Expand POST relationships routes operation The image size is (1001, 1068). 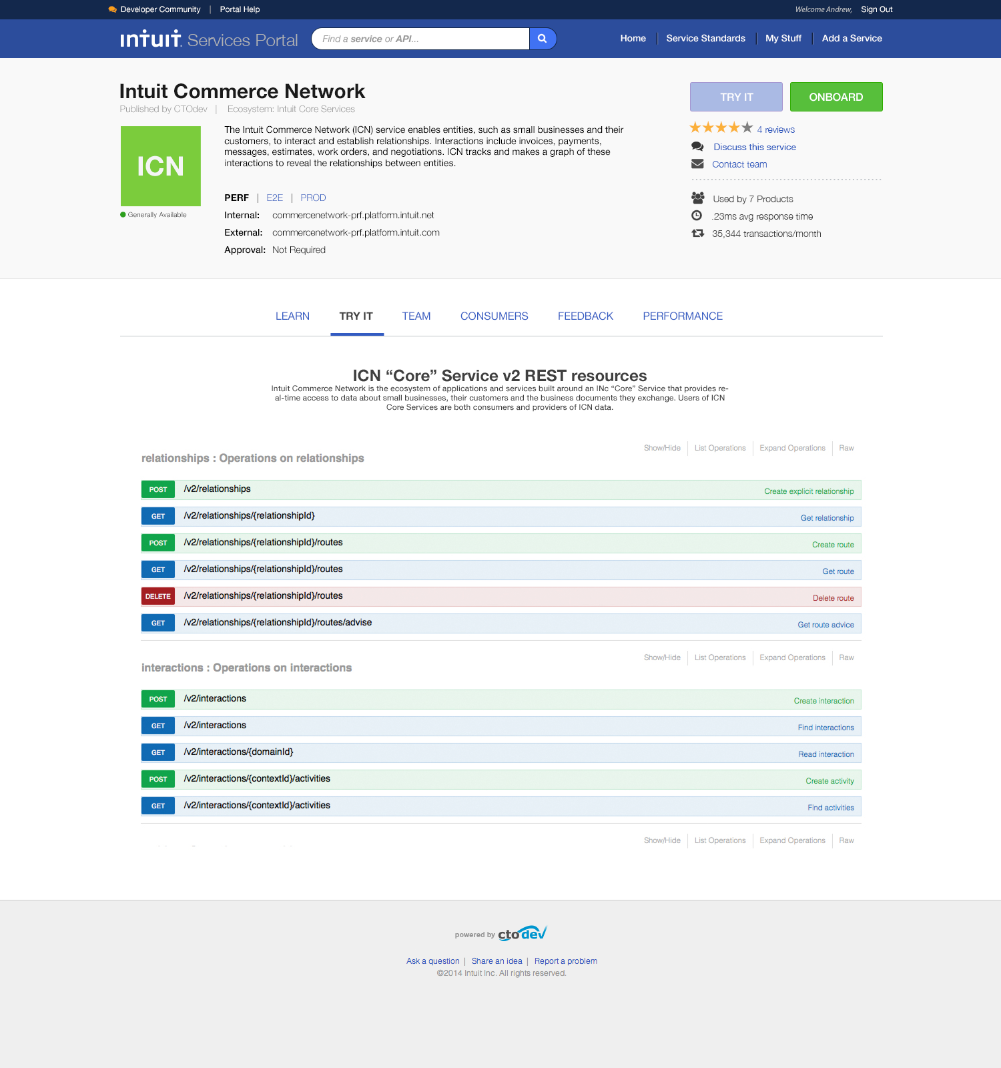coord(501,543)
